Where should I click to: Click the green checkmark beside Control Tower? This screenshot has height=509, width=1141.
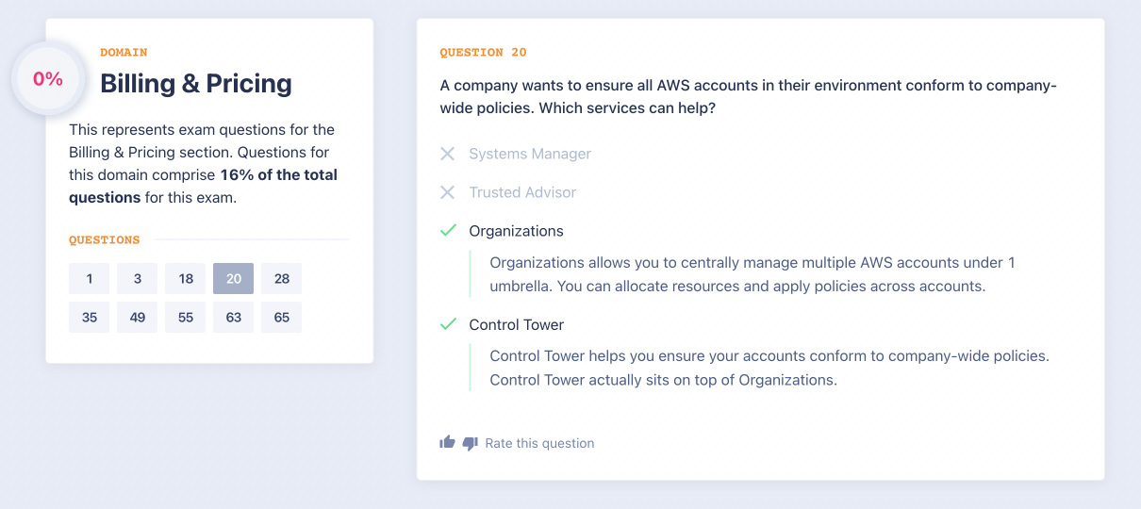coord(448,324)
